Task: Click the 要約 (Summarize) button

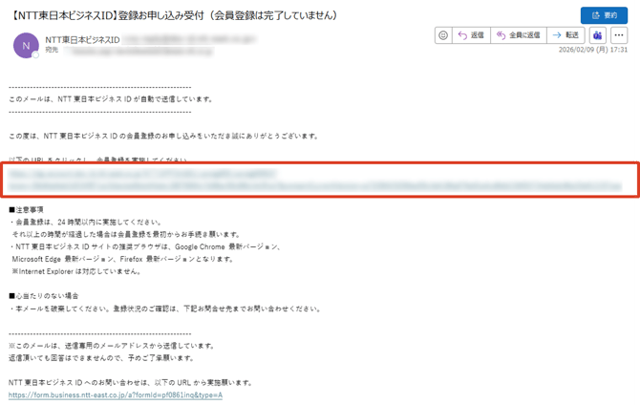Action: (606, 15)
